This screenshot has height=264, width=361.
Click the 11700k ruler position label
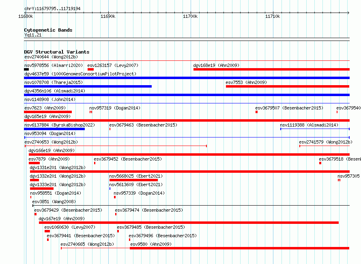coord(190,16)
